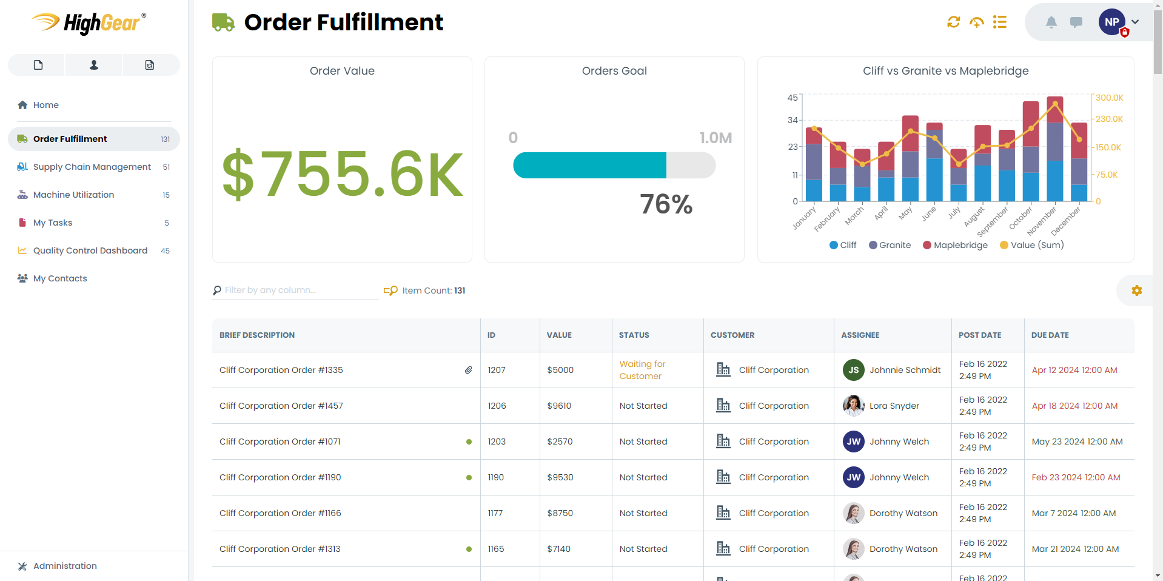Click the Supply Chain forklift icon
The height and width of the screenshot is (581, 1163).
tap(22, 167)
